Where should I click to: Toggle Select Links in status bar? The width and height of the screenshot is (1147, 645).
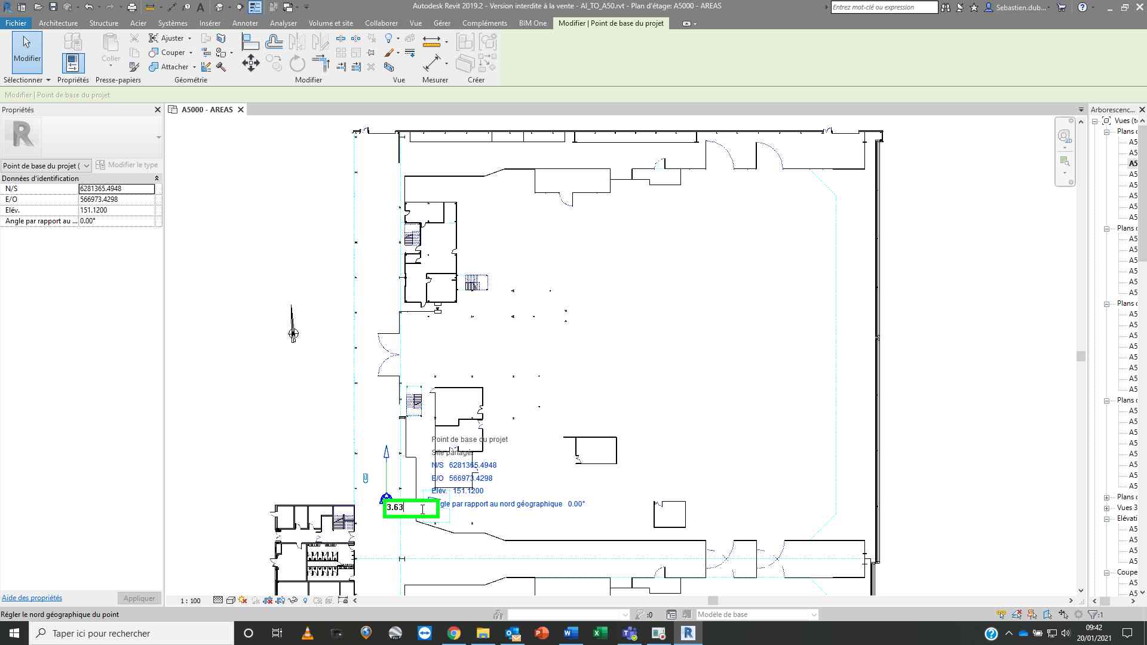click(1002, 615)
